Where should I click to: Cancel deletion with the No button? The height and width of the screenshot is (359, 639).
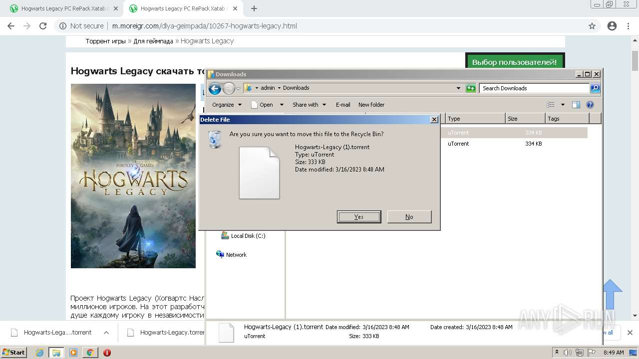[x=409, y=217]
